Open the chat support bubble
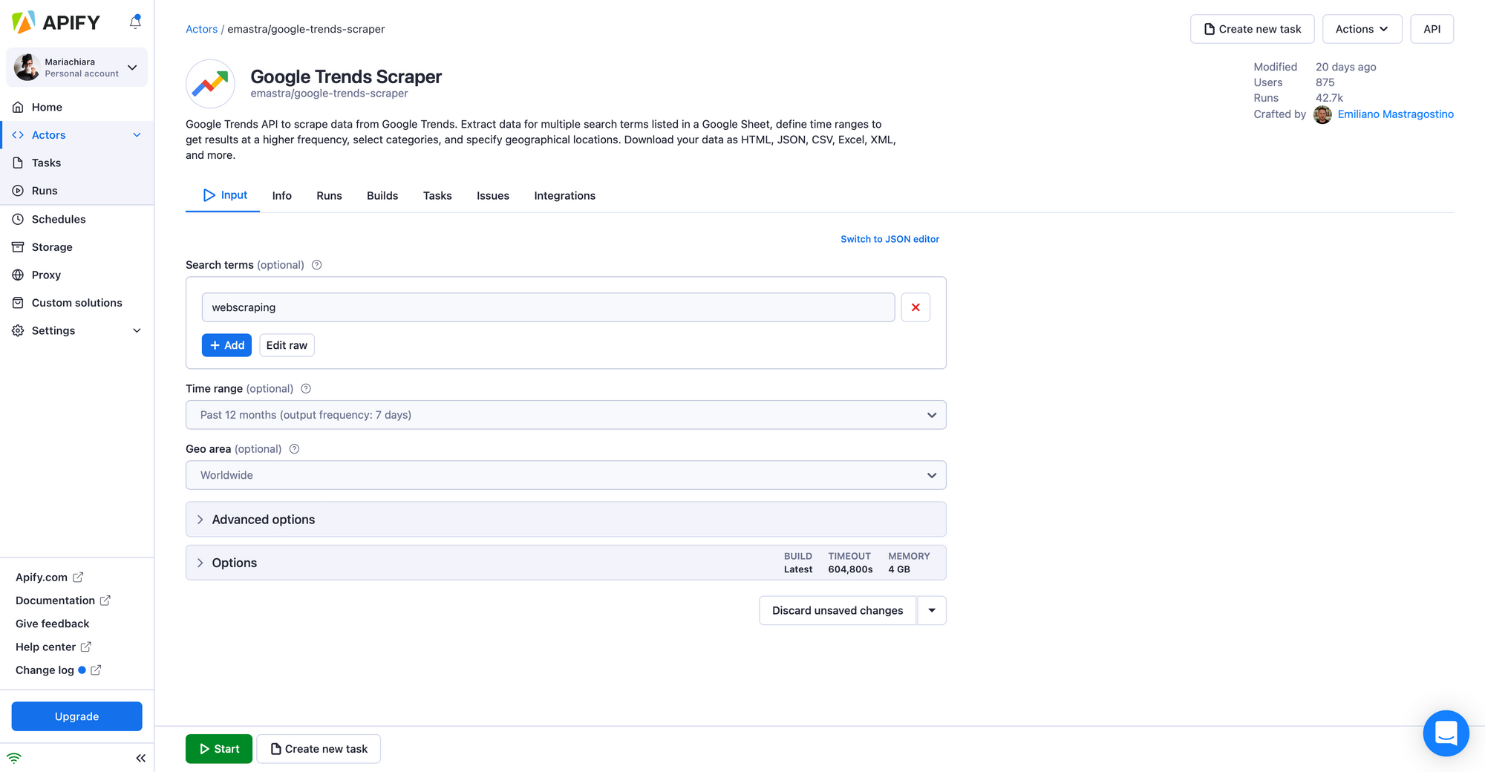The width and height of the screenshot is (1485, 772). tap(1446, 733)
